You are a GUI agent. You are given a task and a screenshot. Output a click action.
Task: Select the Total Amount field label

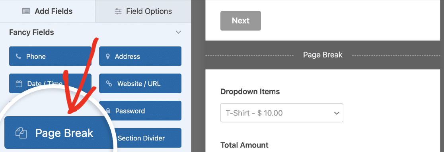click(x=244, y=145)
